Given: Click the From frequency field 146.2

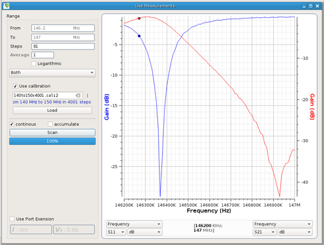Looking at the screenshot, I should point(63,28).
